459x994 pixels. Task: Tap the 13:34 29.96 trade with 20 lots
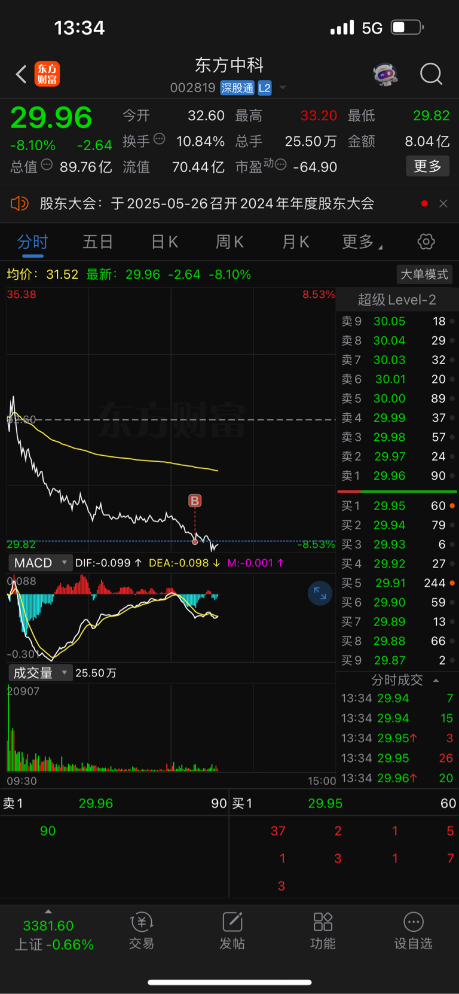point(397,778)
